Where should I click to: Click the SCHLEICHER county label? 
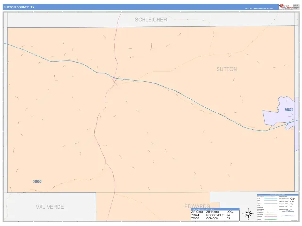(x=151, y=20)
